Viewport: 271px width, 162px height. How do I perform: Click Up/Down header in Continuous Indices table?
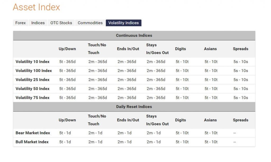(x=67, y=49)
